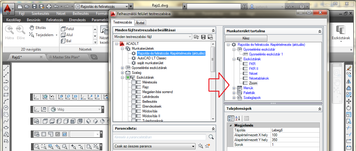Sort properties alphabetically with A-Z icon

[x=237, y=118]
